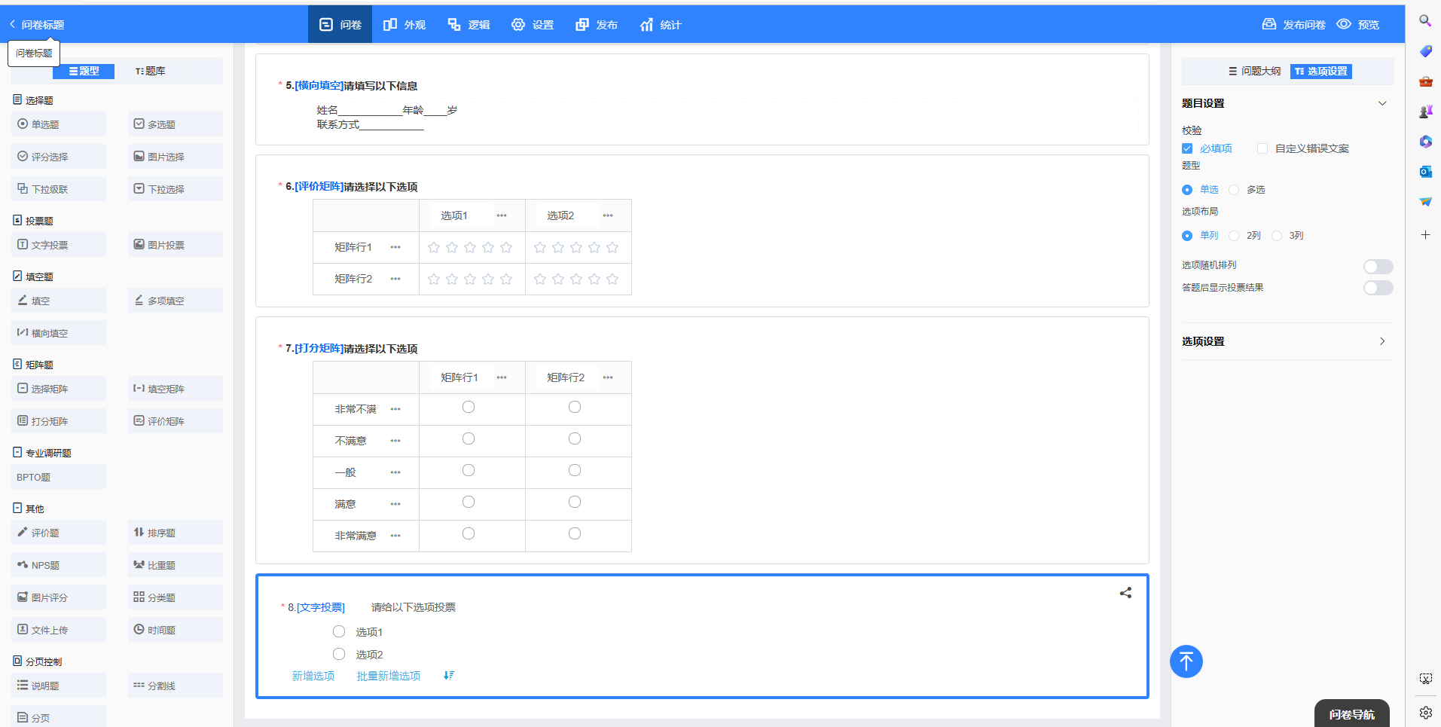1441x727 pixels.
Task: Add a 图片投票 question
Action: coord(175,245)
